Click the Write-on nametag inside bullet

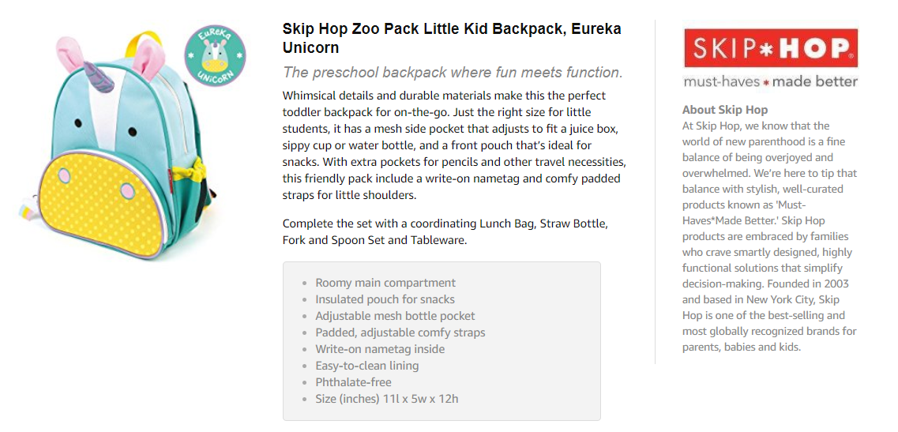pos(380,349)
